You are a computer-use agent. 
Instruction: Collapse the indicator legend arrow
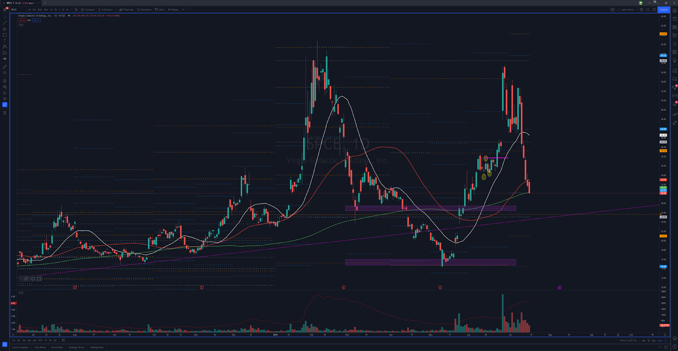click(20, 25)
